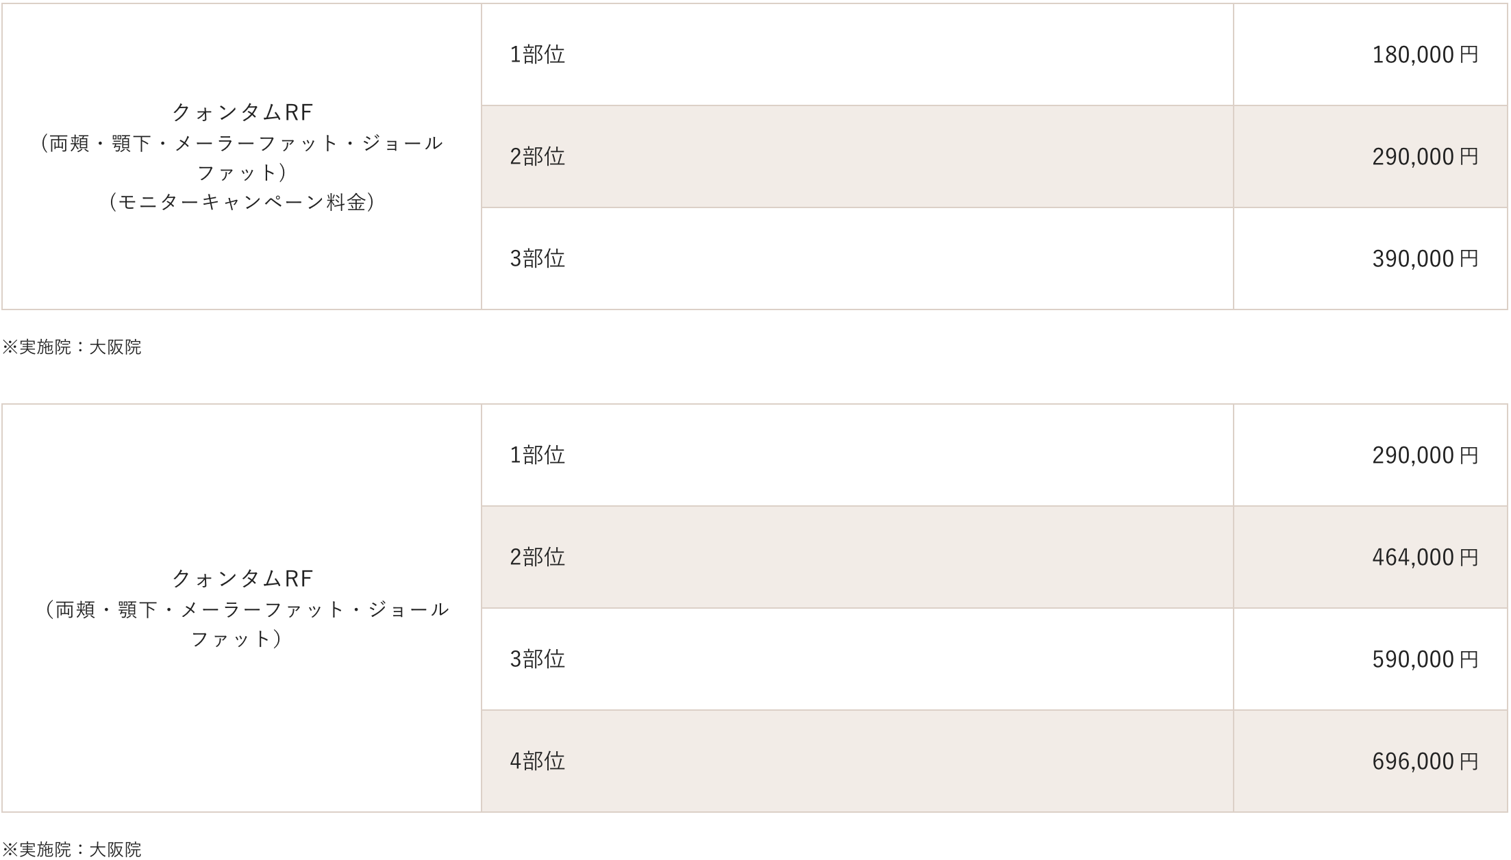The width and height of the screenshot is (1511, 860).
Task: Select the 1部位 label in the lower table
Action: pyautogui.click(x=537, y=455)
